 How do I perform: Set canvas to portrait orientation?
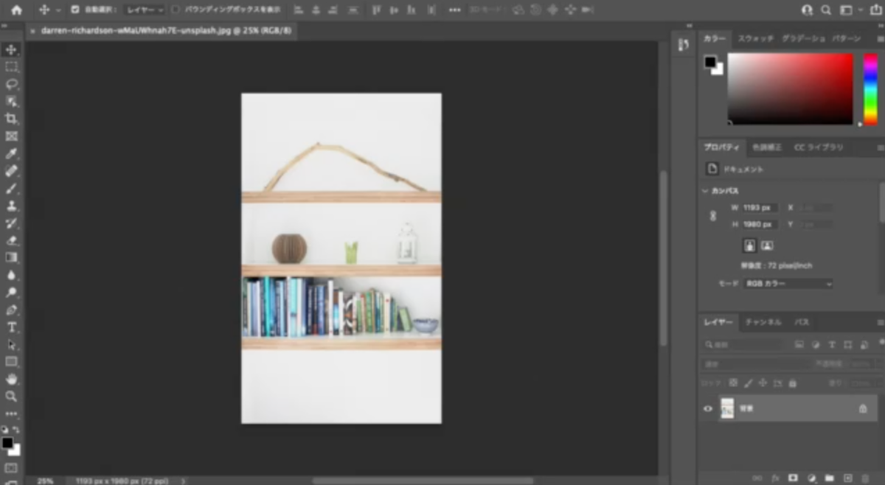click(749, 245)
